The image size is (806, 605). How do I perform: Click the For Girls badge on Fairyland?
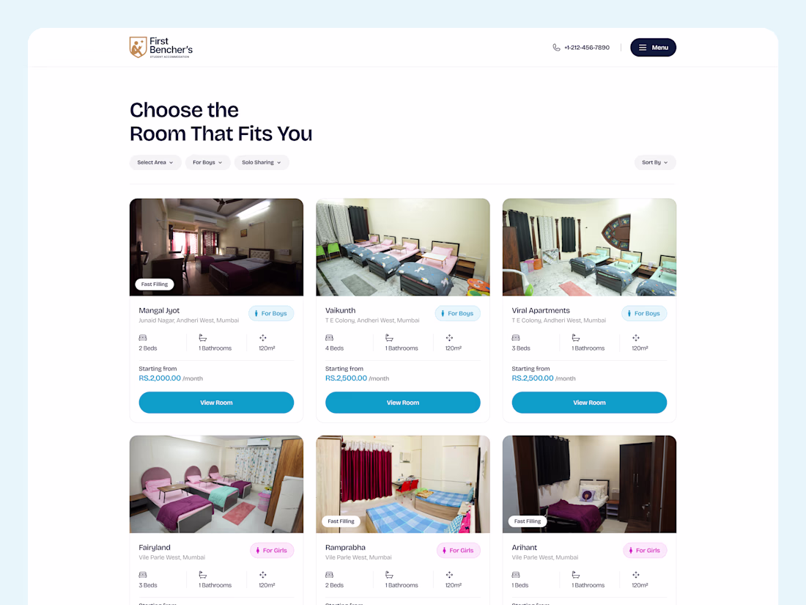click(x=272, y=551)
